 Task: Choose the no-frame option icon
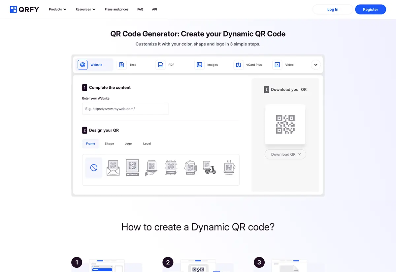[94, 168]
